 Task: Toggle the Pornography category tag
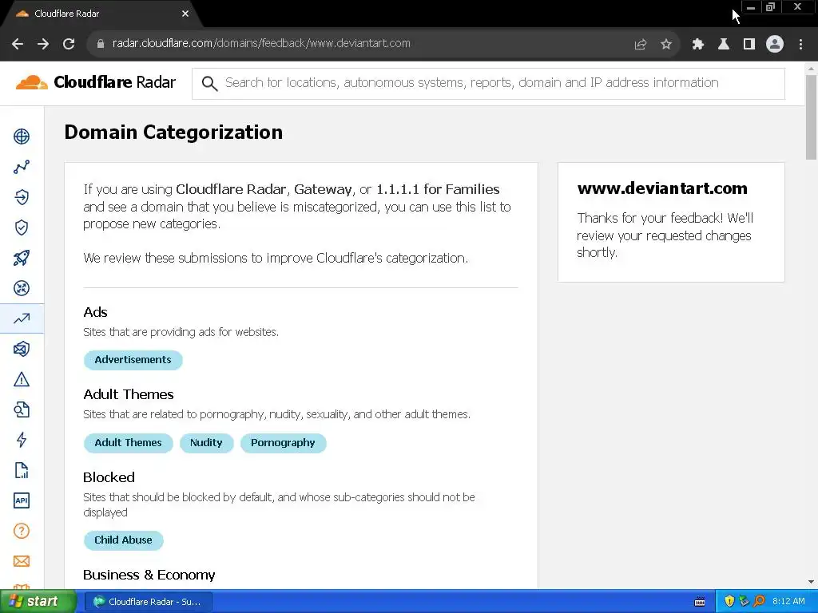click(283, 443)
